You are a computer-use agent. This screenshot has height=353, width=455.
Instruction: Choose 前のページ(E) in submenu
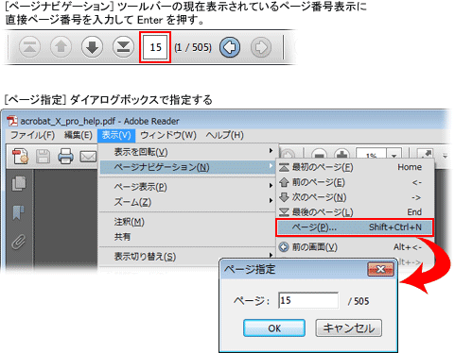(x=355, y=182)
